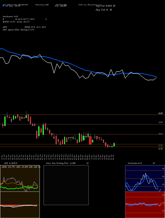Click the '12.91' price axis label
The width and height of the screenshot is (165, 218).
pyautogui.click(x=161, y=134)
